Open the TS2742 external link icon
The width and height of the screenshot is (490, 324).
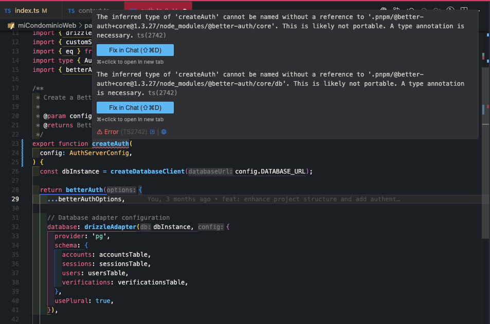pyautogui.click(x=152, y=132)
